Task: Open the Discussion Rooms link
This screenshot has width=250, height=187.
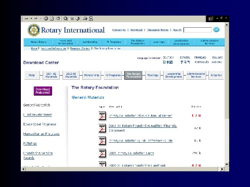Action: click(x=158, y=30)
